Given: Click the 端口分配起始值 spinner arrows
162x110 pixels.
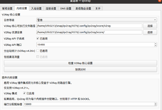Looking at the screenshot, I should tap(155, 104).
